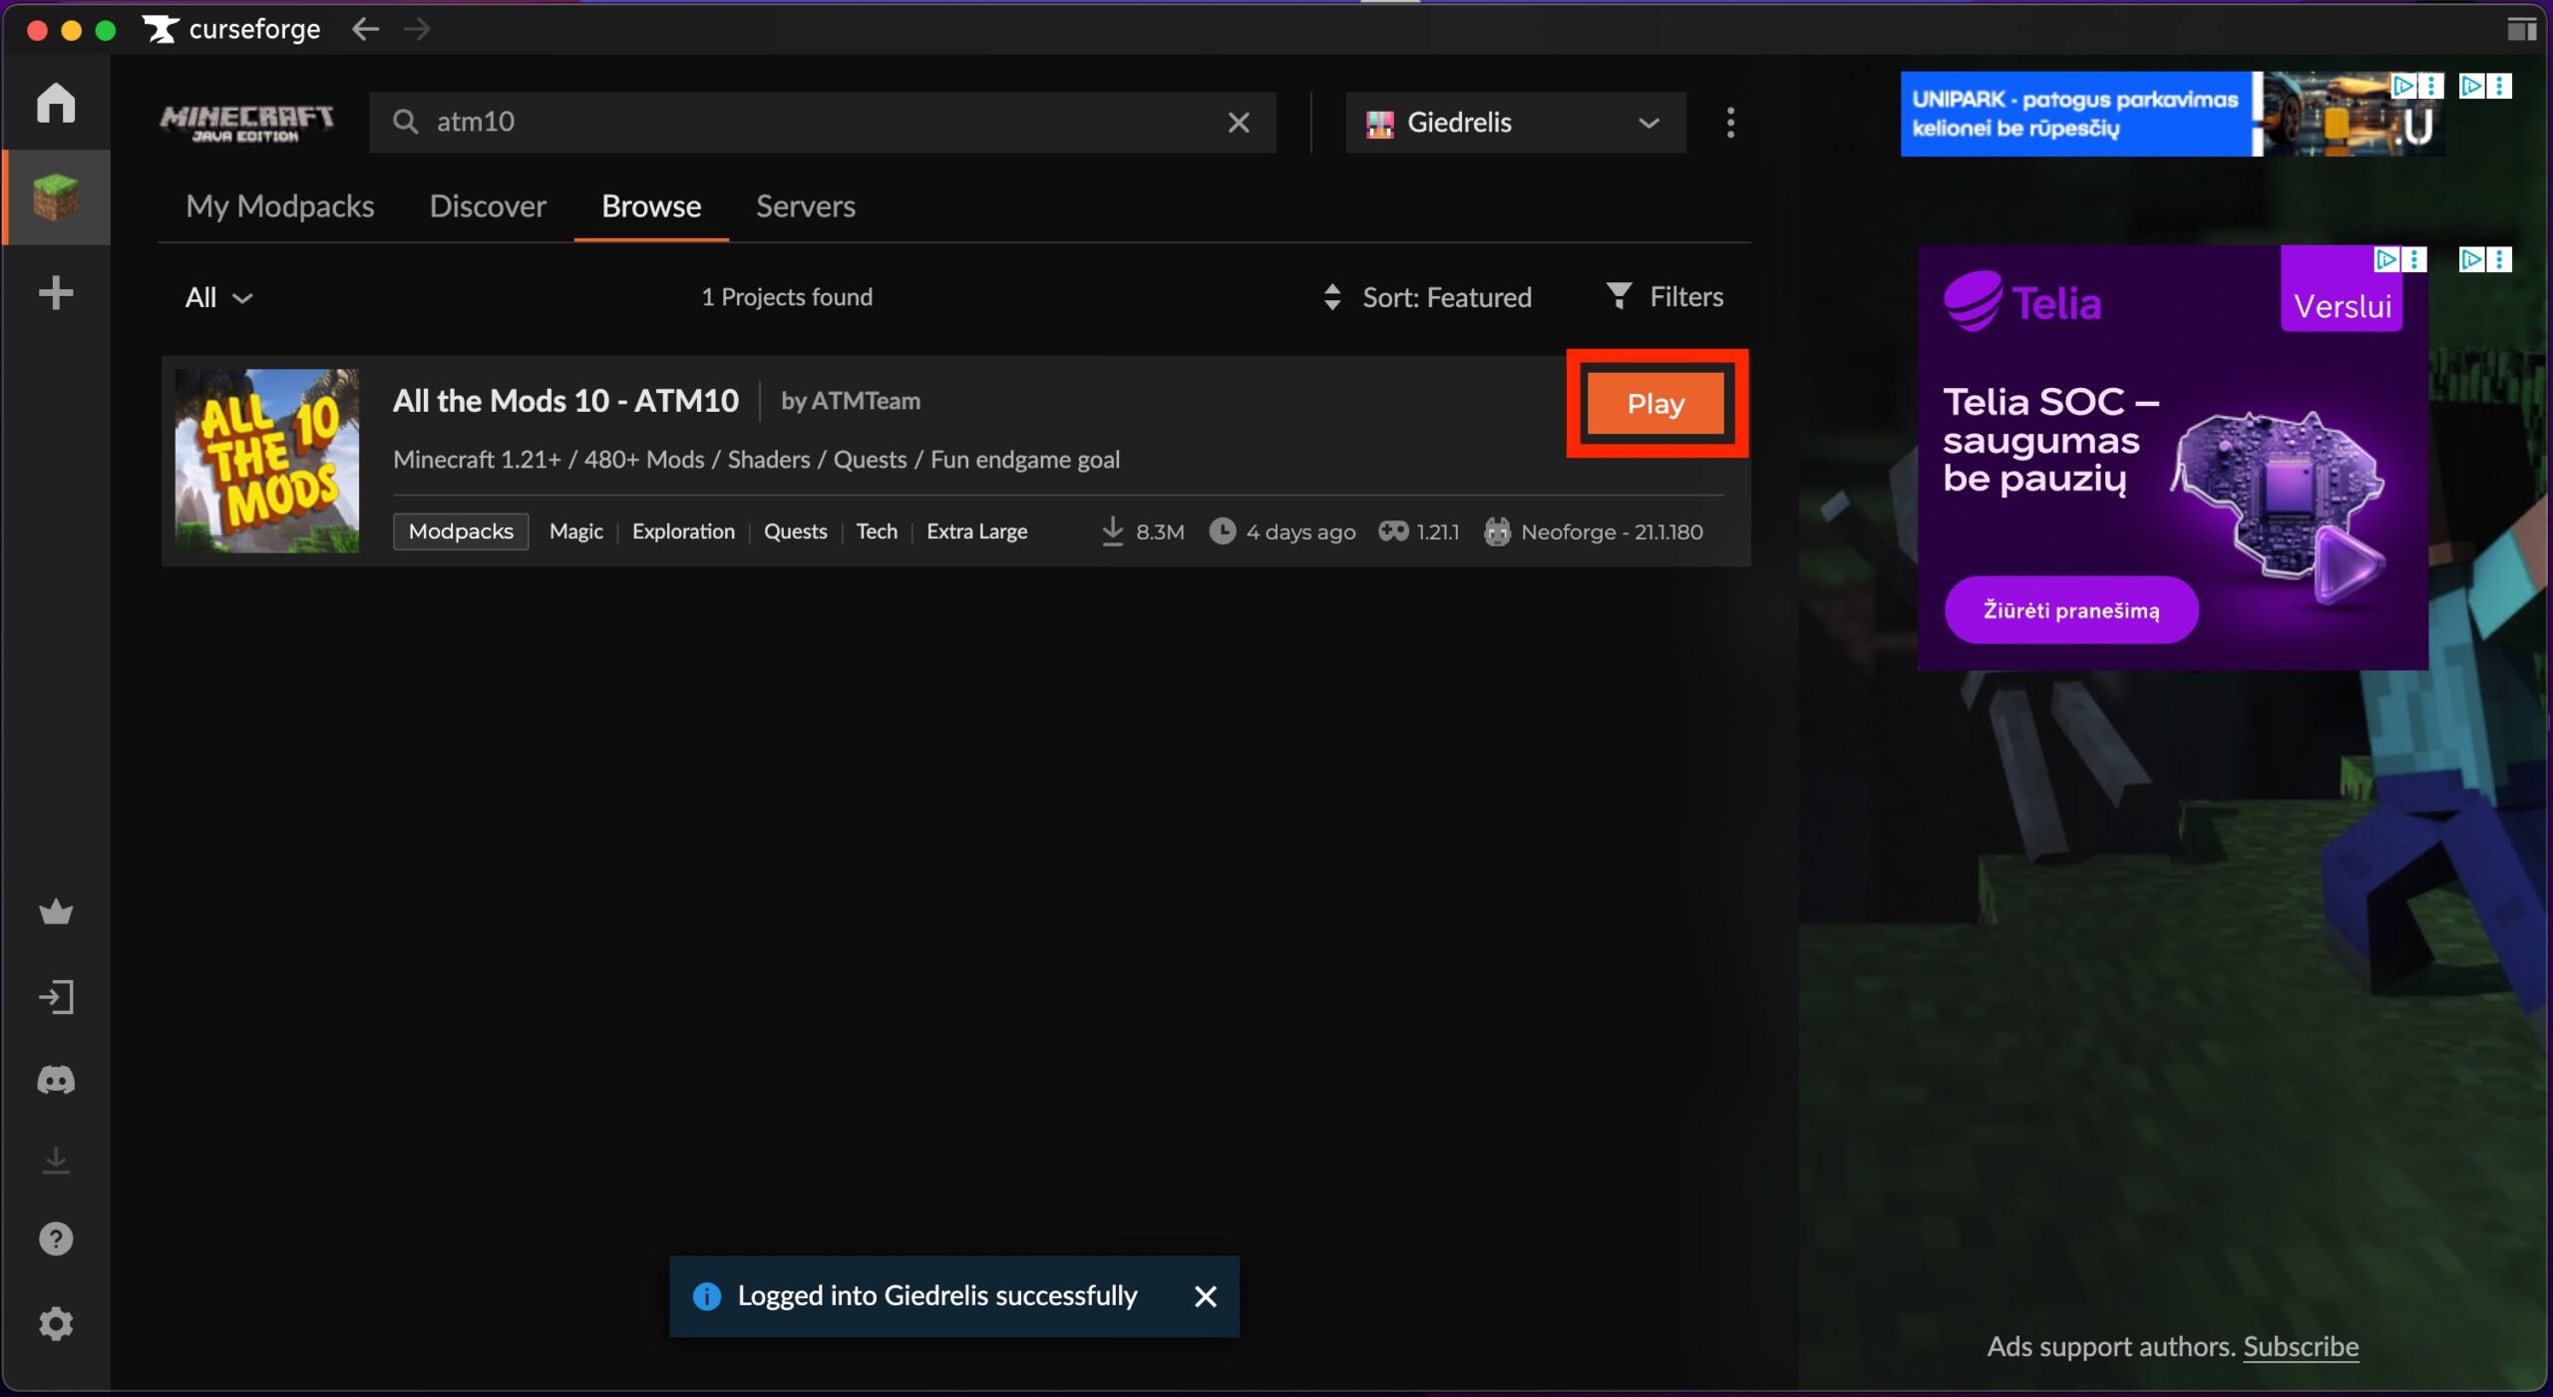
Task: Open the three-dot more options menu
Action: 1730,122
